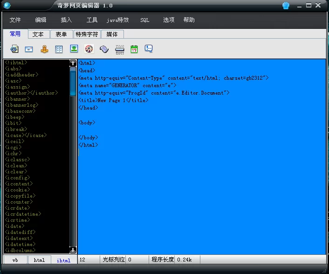Select the <ibit> tag in list
Viewport: 329px width, 274px height.
tap(13, 123)
